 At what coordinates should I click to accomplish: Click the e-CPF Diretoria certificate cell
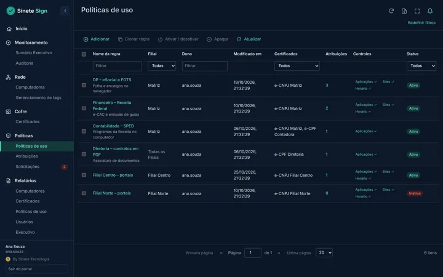tap(289, 155)
